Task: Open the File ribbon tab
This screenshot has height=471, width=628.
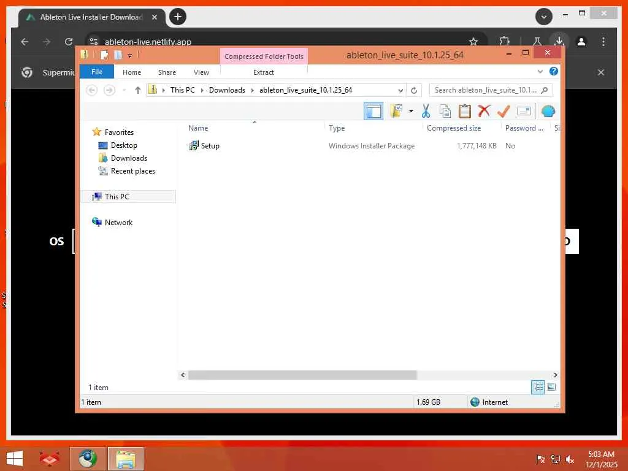Action: (97, 72)
